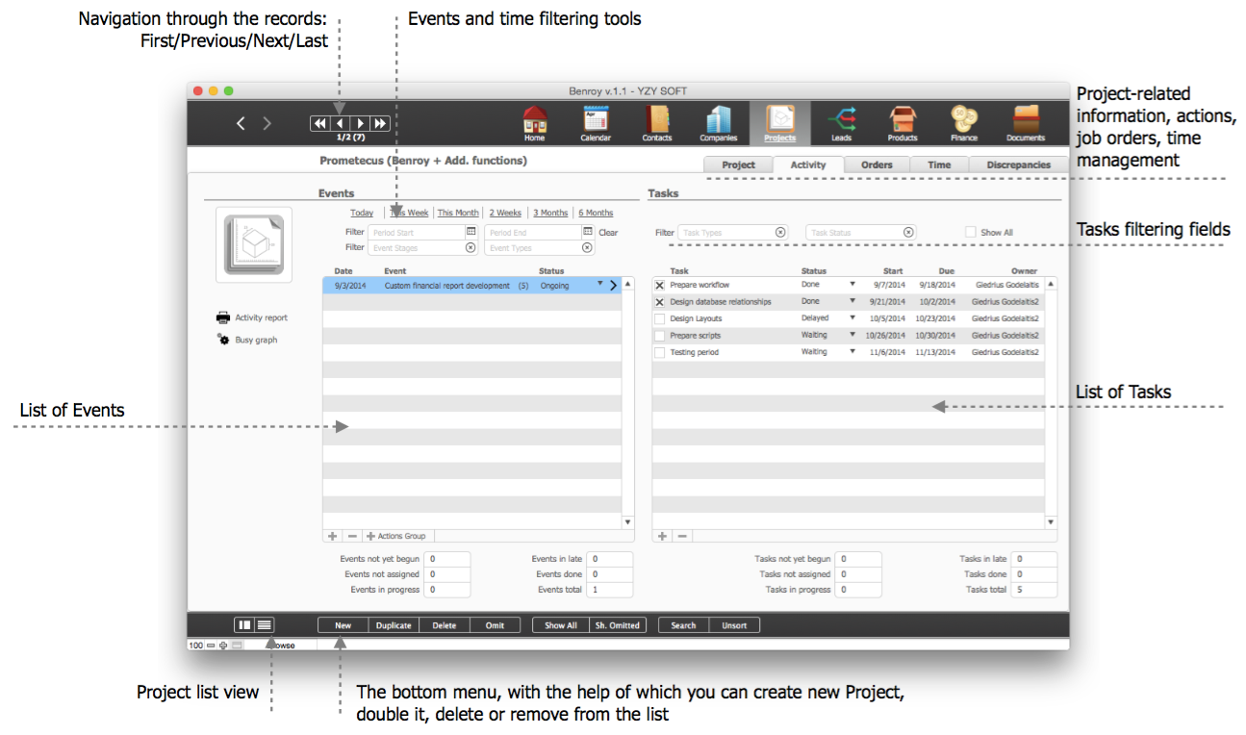Uncheck the Prepare workflow task checkbox
The image size is (1246, 735).
[659, 286]
